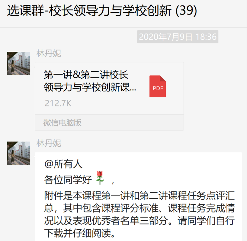The width and height of the screenshot is (247, 241).
Task: Open the 第一讲&第二讲校长领导力 file attachment title
Action: coord(90,81)
